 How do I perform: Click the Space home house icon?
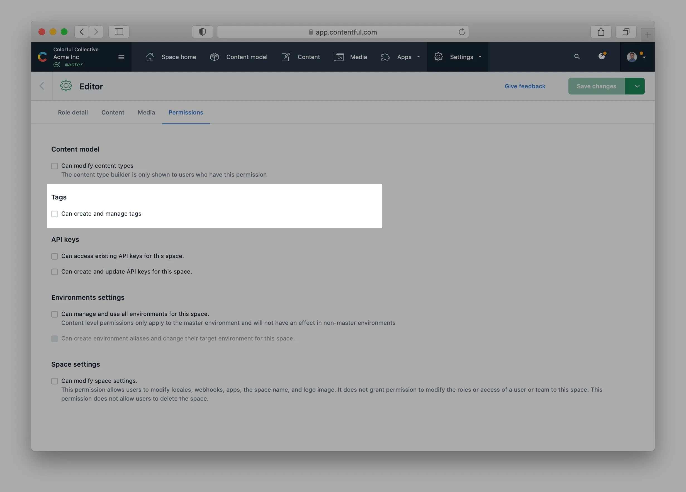point(150,57)
